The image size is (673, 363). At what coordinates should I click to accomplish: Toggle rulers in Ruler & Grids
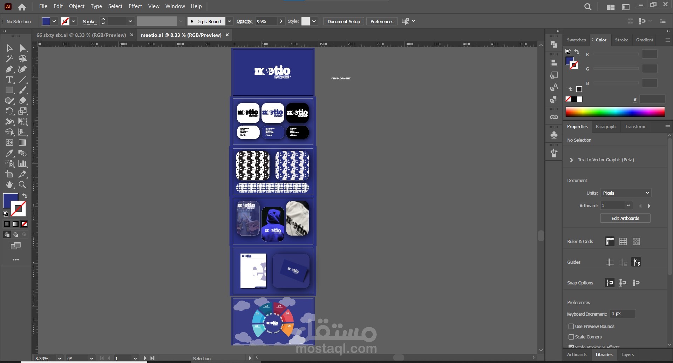pyautogui.click(x=610, y=241)
